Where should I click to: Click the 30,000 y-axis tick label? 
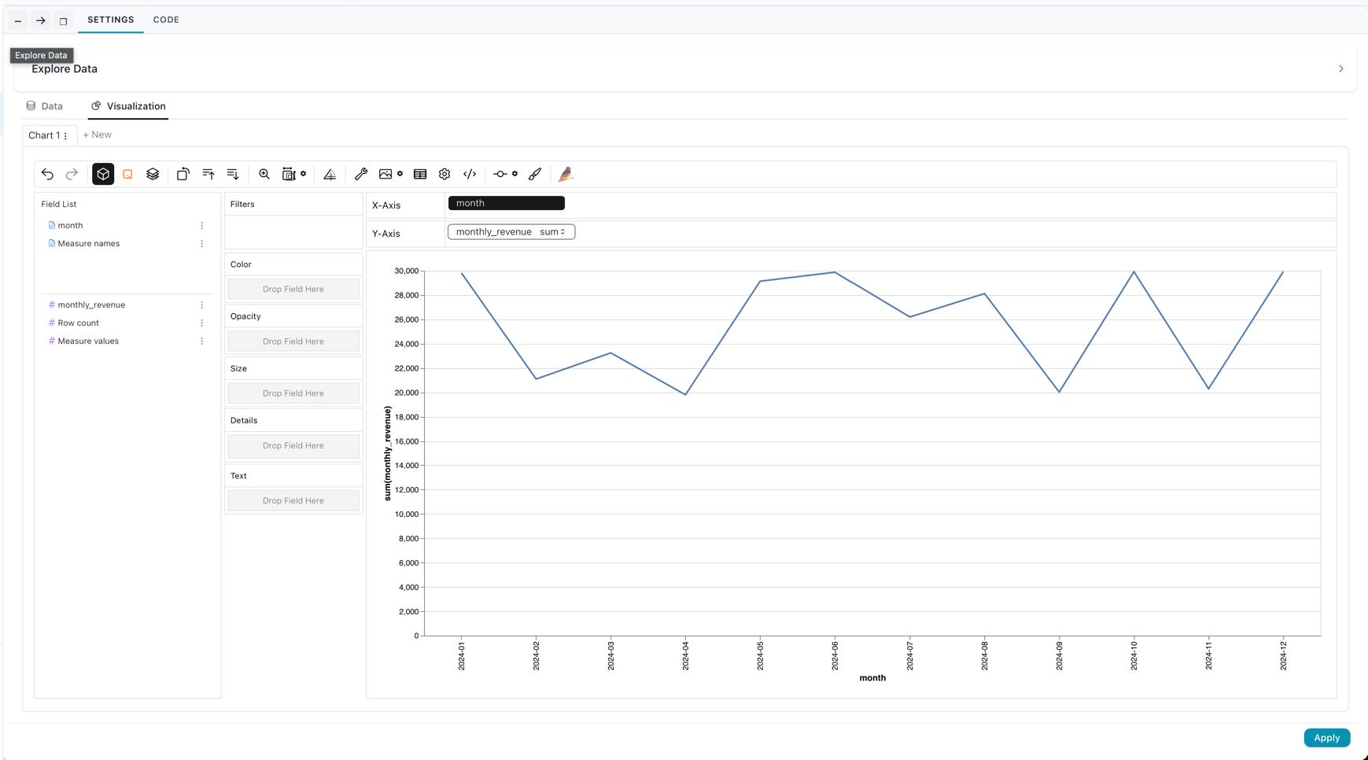[407, 271]
